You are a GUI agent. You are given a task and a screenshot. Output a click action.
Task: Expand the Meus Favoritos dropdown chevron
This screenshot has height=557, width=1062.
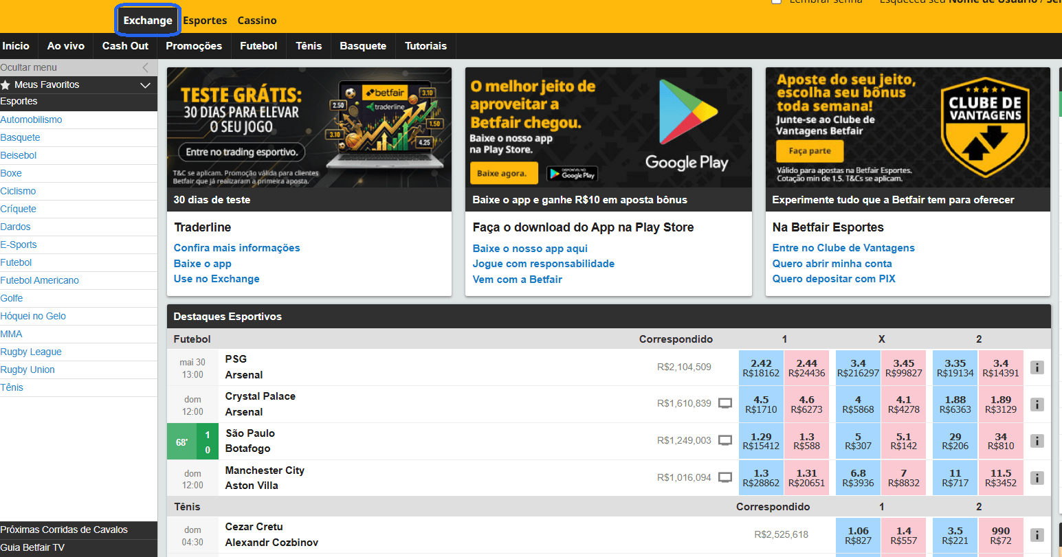[x=145, y=85]
